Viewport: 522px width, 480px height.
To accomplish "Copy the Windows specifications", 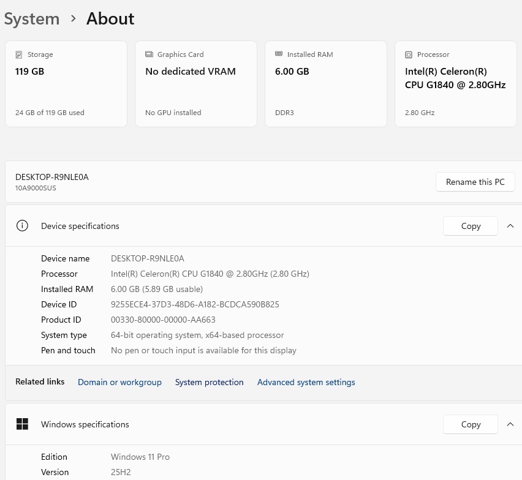I will pos(471,424).
